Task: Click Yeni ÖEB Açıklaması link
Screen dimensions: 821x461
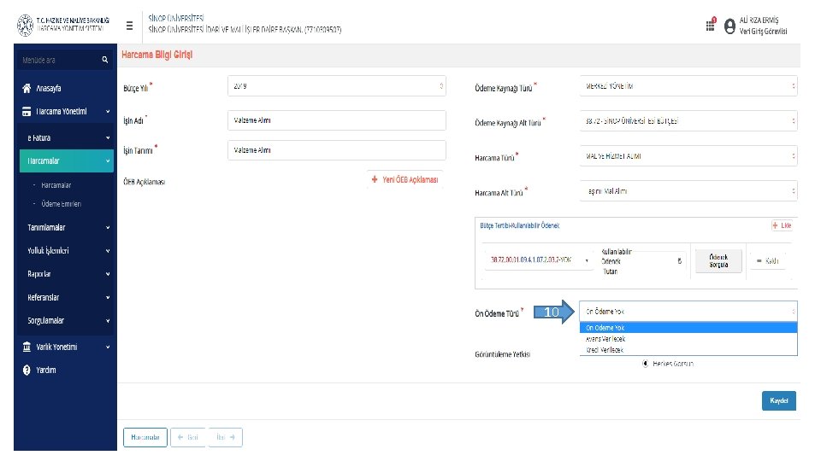Action: (x=405, y=180)
